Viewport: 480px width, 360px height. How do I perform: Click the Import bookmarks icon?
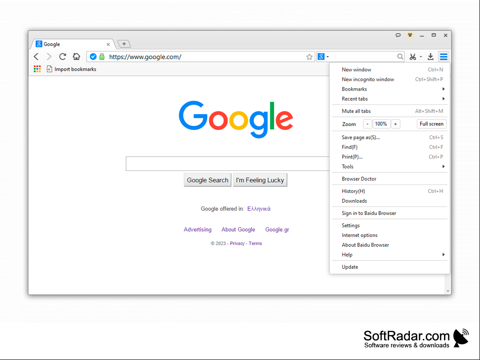pos(49,69)
